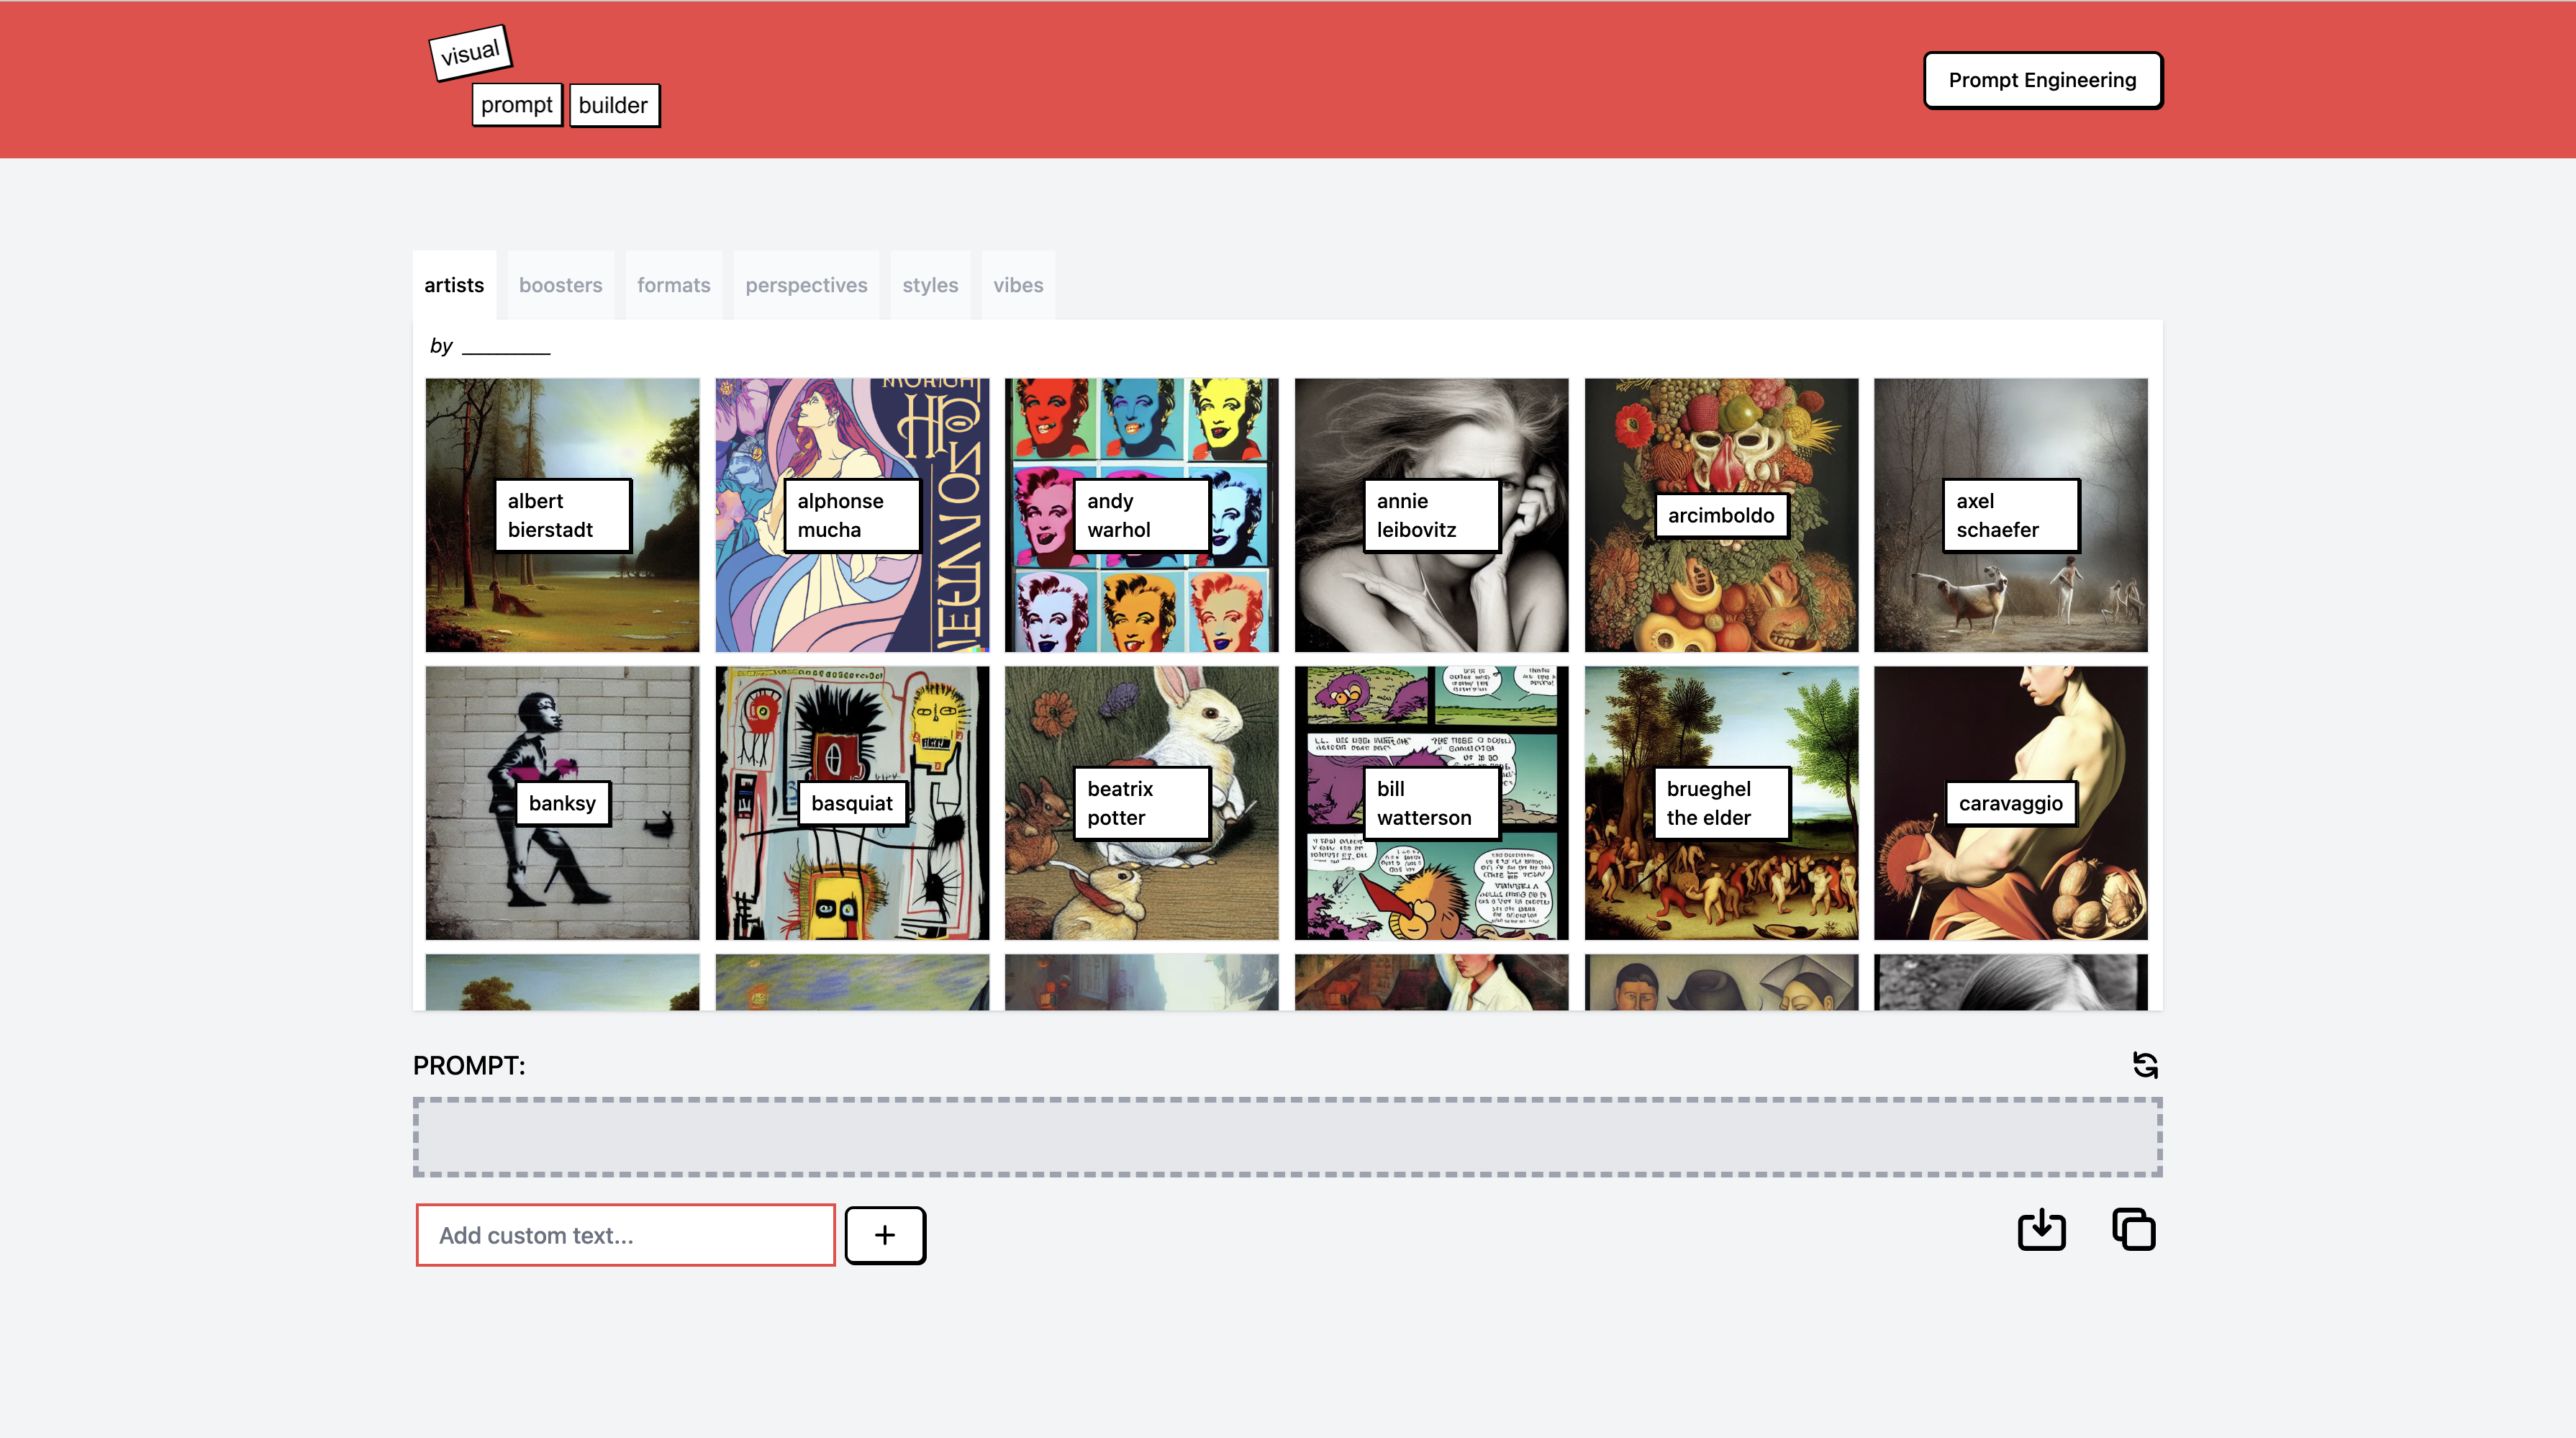
Task: Select the albert bierstadt artist thumbnail
Action: pyautogui.click(x=562, y=515)
